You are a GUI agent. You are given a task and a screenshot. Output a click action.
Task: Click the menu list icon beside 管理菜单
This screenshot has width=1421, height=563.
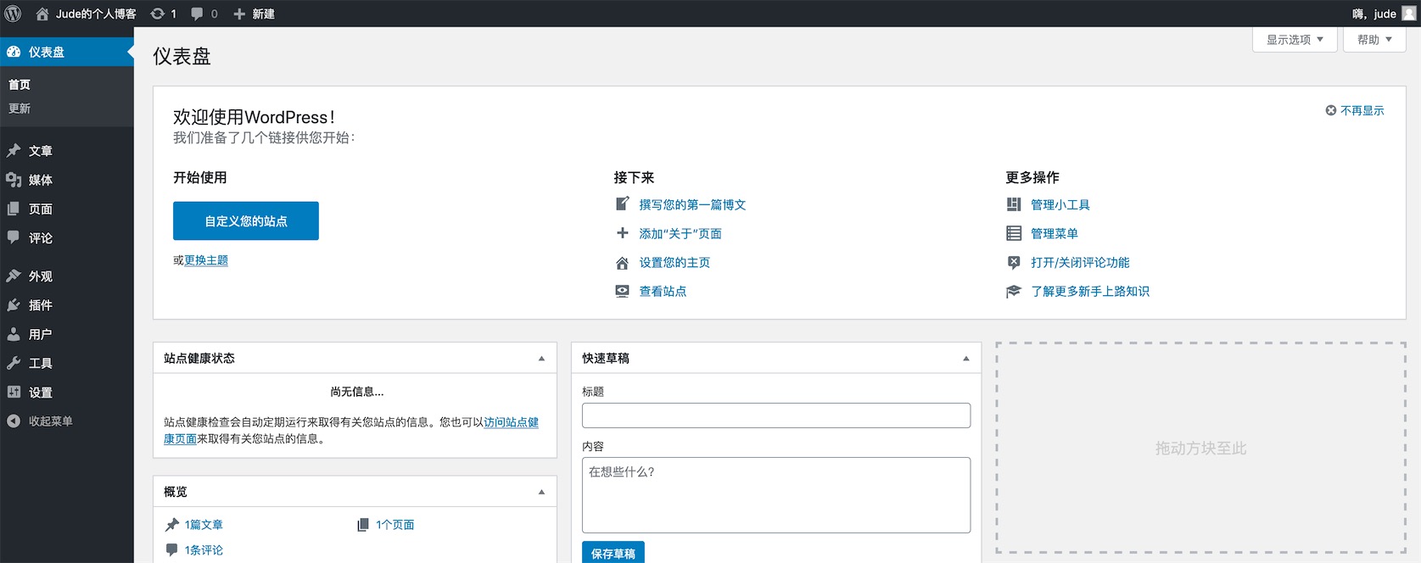pyautogui.click(x=1014, y=233)
